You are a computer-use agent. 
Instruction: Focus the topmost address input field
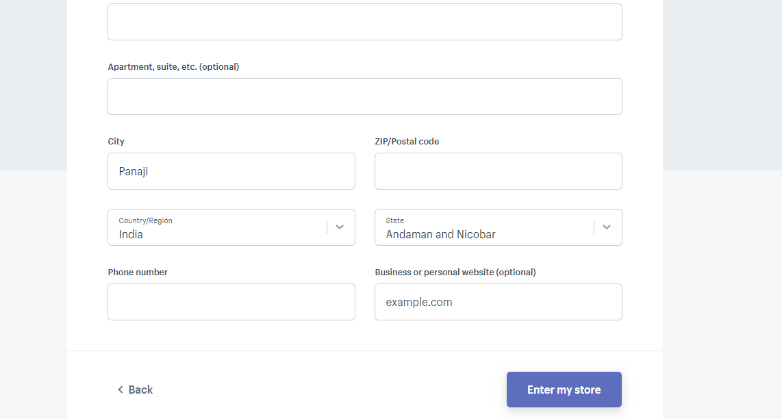tap(364, 22)
